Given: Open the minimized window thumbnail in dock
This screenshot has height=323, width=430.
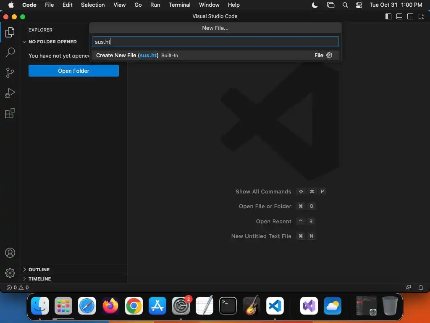Looking at the screenshot, I should click(x=366, y=305).
